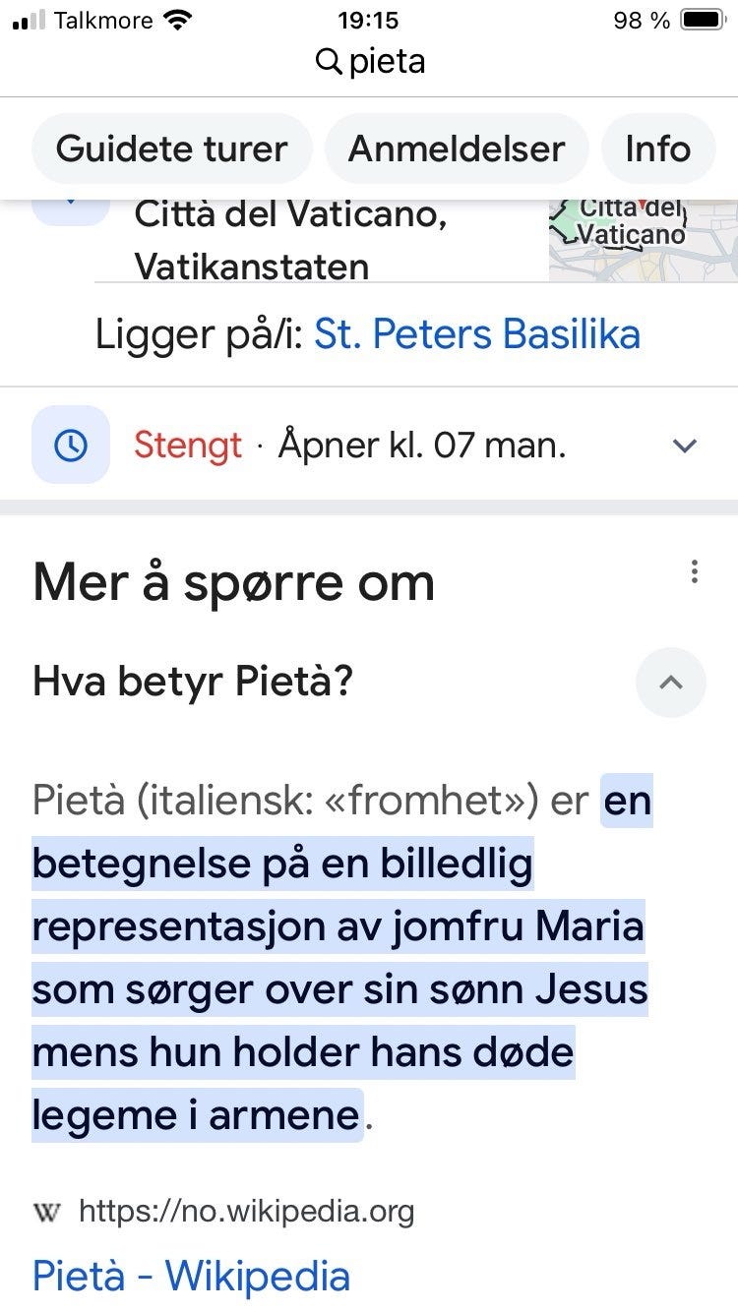Viewport: 738px width, 1312px height.
Task: Open the three-dot menu beside "Mer å spørre om"
Action: (x=695, y=571)
